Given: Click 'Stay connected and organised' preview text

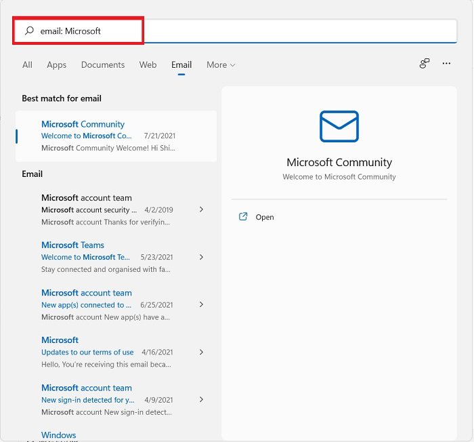Looking at the screenshot, I should pyautogui.click(x=106, y=269).
